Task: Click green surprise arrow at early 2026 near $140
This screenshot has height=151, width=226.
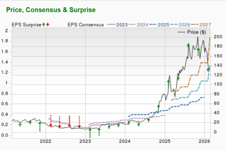Action: point(208,70)
